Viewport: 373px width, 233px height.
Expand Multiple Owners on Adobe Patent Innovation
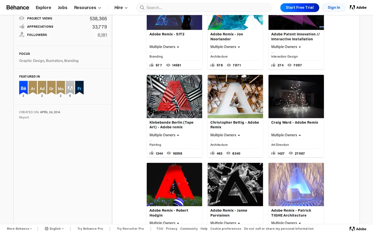pos(286,47)
